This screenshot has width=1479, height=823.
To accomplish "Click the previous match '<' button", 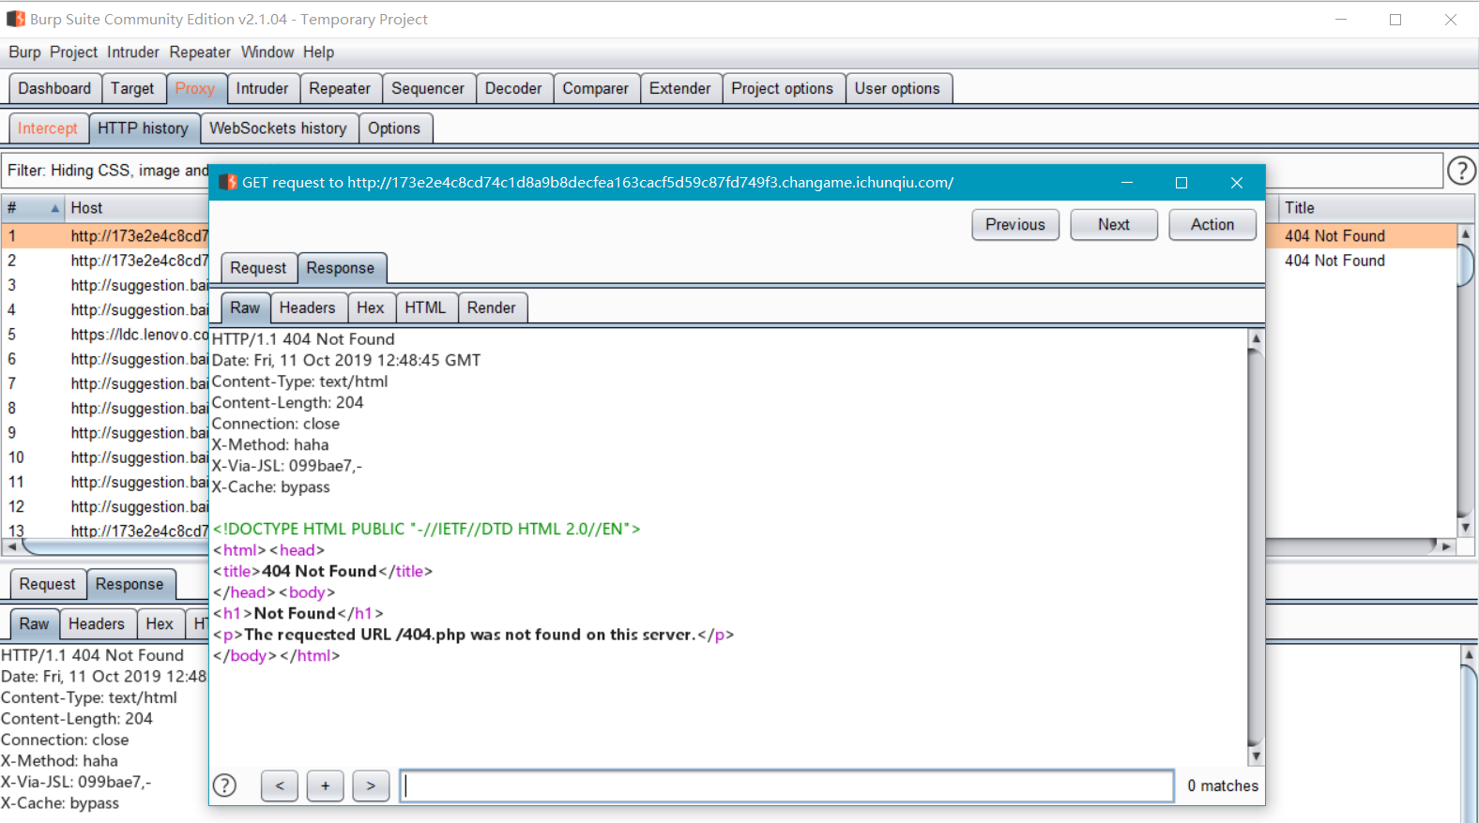I will tap(280, 786).
